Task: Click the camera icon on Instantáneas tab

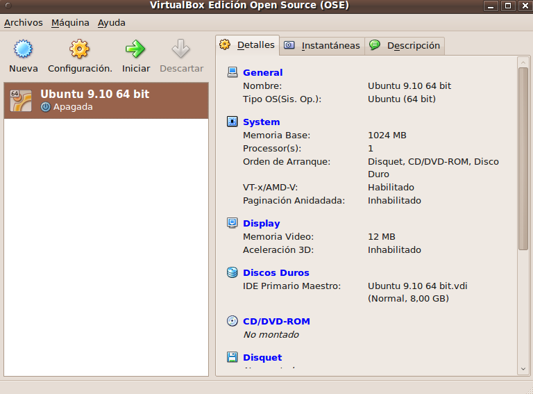Action: coord(289,45)
